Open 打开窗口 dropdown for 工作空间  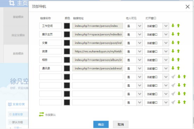point(157,26)
